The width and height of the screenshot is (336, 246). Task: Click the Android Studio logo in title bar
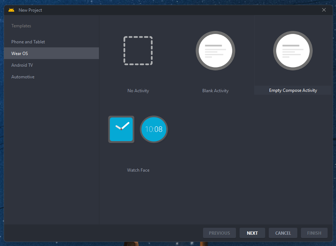11,10
